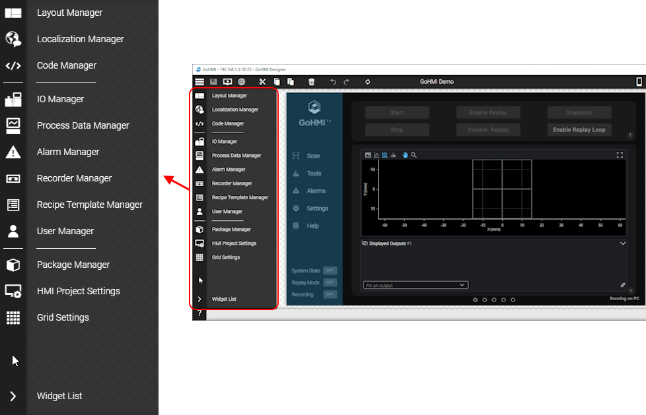This screenshot has width=646, height=415.
Task: Open Recipe Template Manager in enlarged left menu
Action: click(x=89, y=205)
